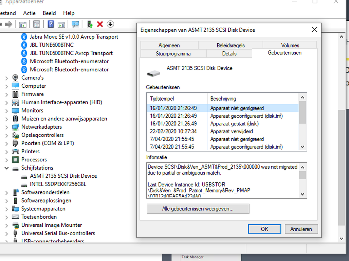
Task: Click the OK button
Action: click(265, 229)
